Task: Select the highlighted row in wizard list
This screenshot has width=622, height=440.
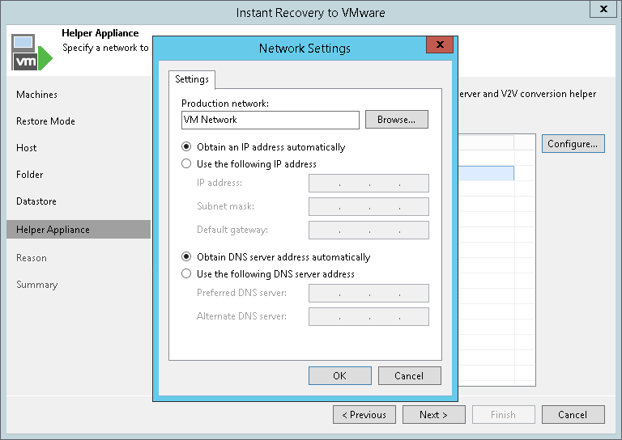Action: tap(486, 173)
